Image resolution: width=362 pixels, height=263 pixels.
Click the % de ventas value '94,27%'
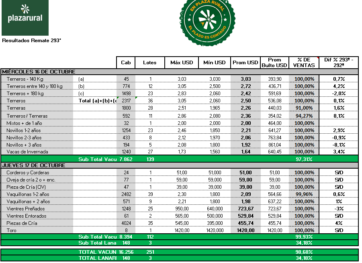tap(304, 116)
